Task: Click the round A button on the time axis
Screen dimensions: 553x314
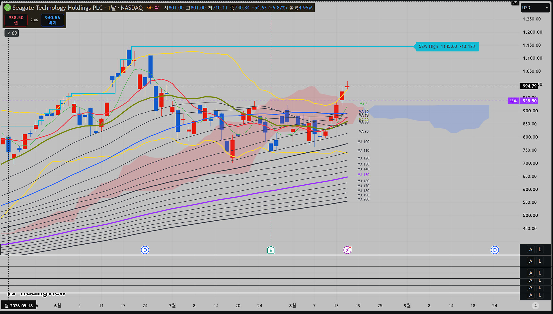Action: (535, 306)
